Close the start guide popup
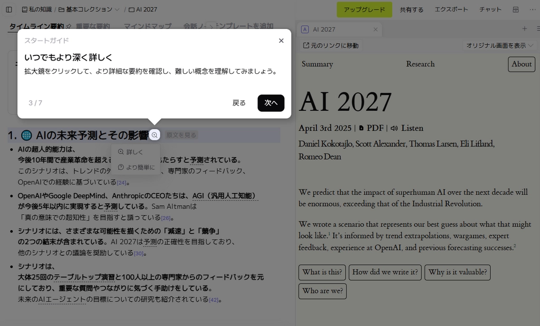Screen dimensions: 540x326 click(x=281, y=41)
